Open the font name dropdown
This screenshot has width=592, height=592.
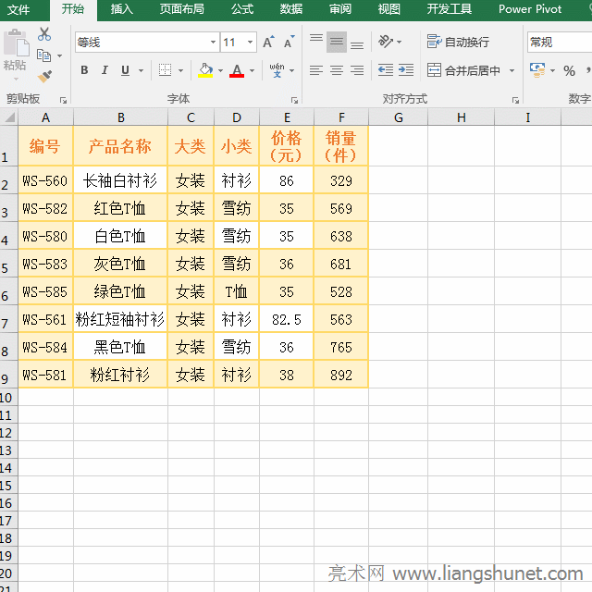tap(213, 43)
